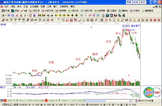Viewport: 162px width, 106px height.
Task: Click the red floppy disk save icon
Action: pyautogui.click(x=116, y=15)
